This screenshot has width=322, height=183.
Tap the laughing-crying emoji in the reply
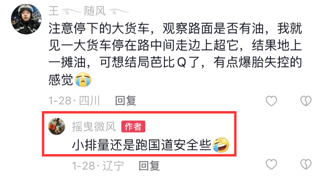(x=221, y=145)
